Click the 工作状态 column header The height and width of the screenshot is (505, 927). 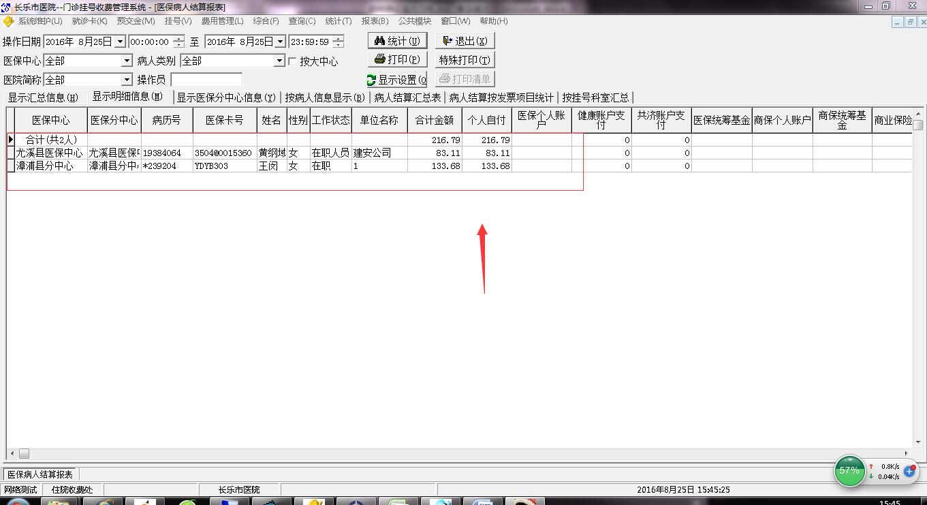(331, 120)
